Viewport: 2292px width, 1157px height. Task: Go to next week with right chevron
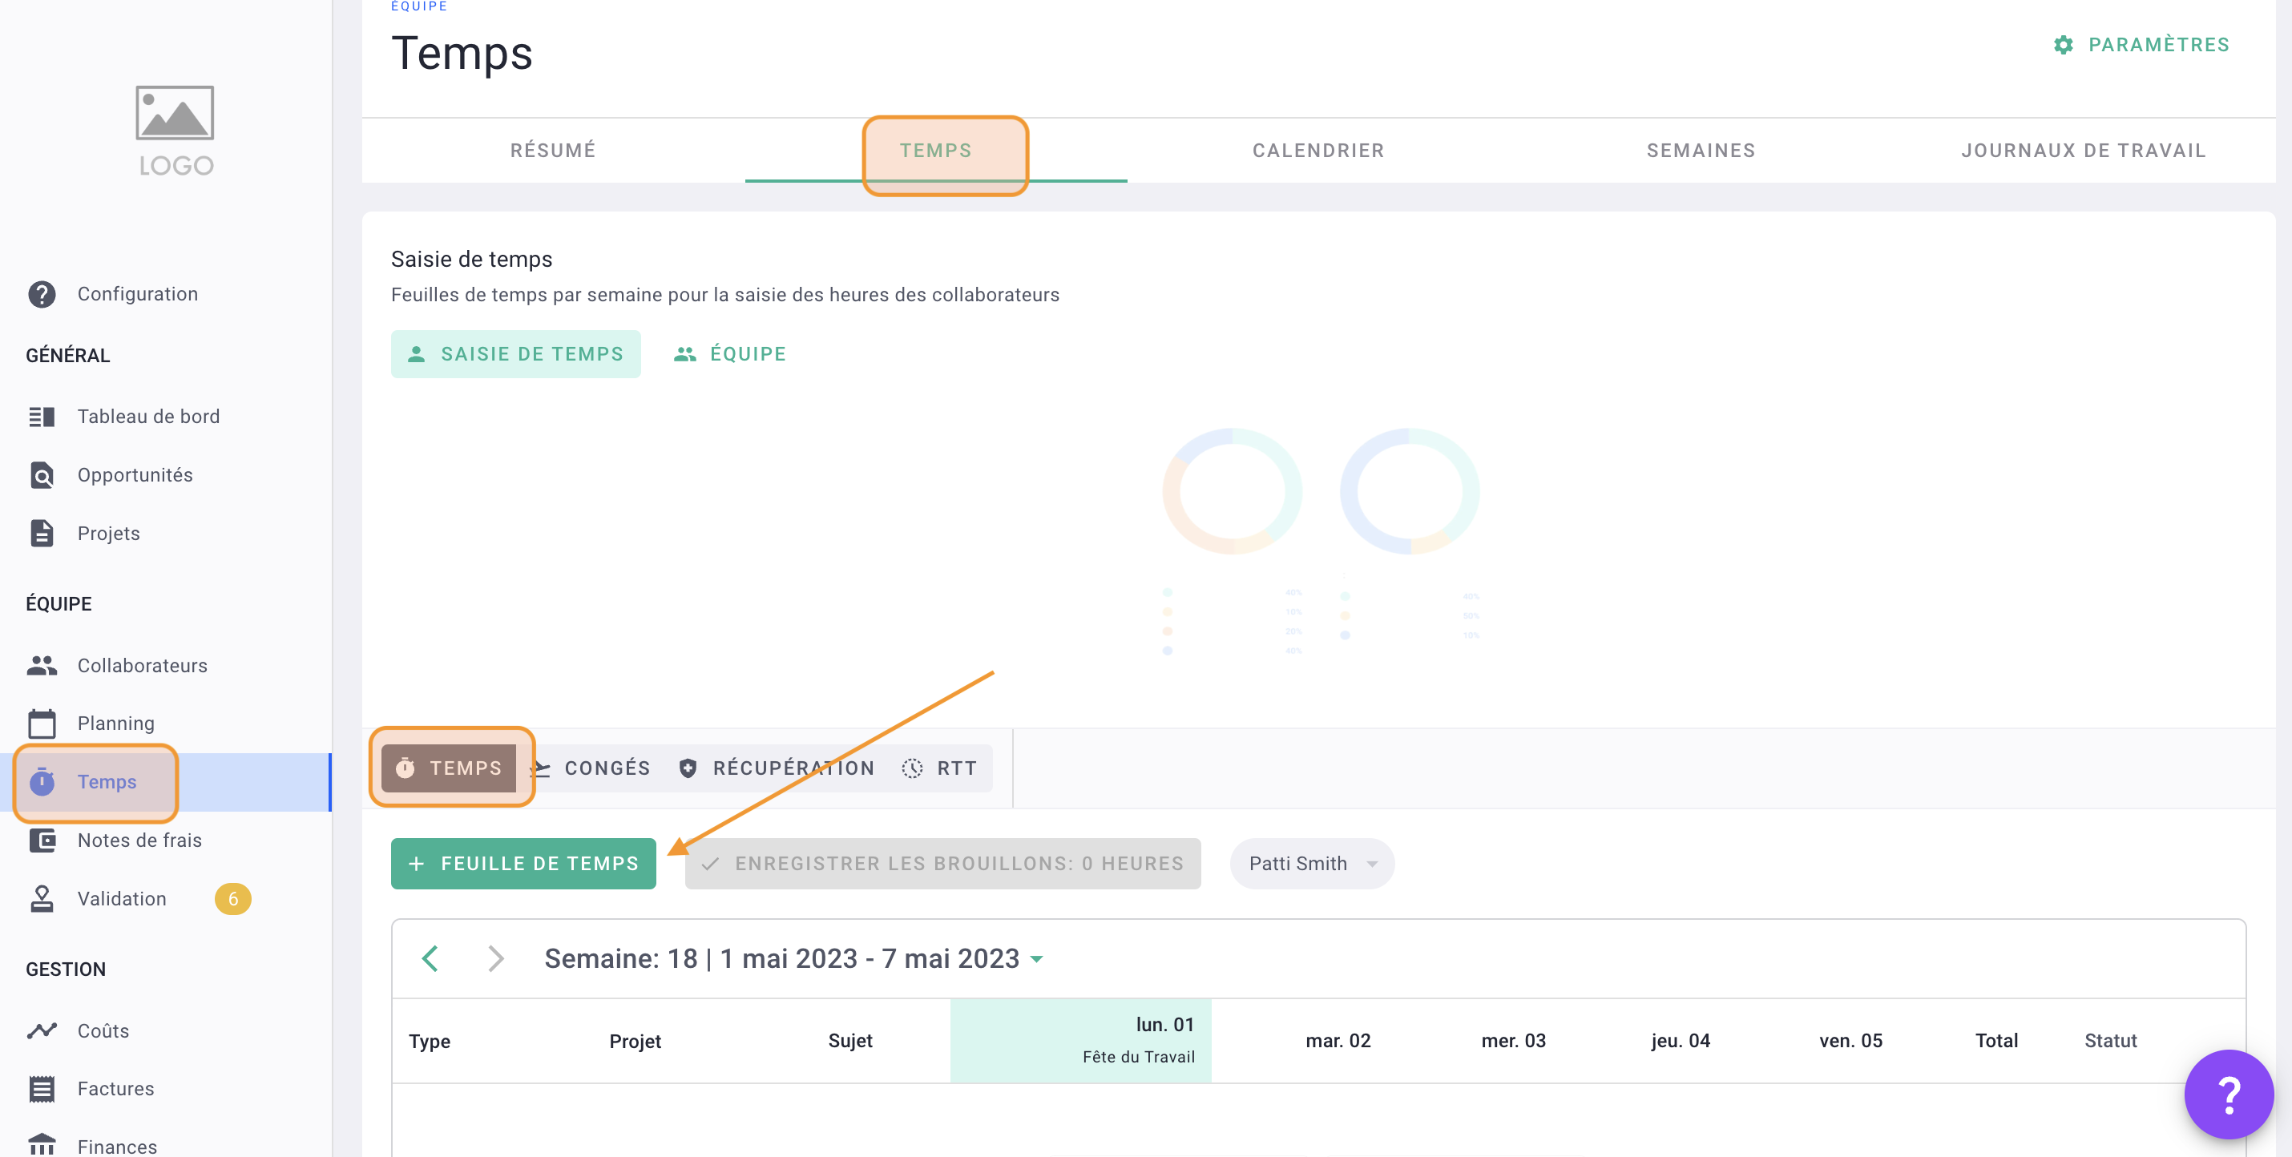(495, 957)
